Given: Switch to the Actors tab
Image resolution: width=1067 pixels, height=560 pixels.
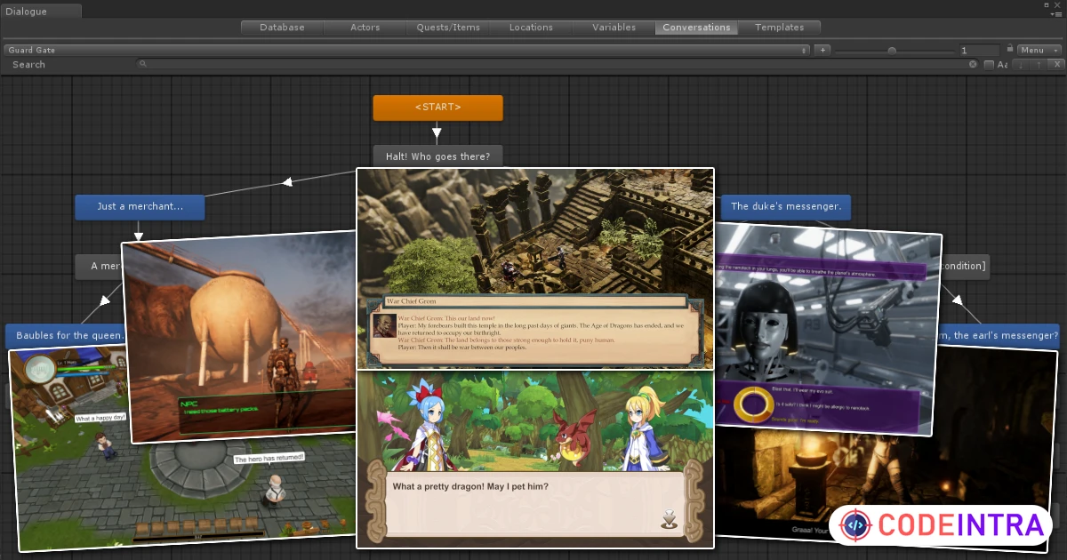Looking at the screenshot, I should point(365,28).
